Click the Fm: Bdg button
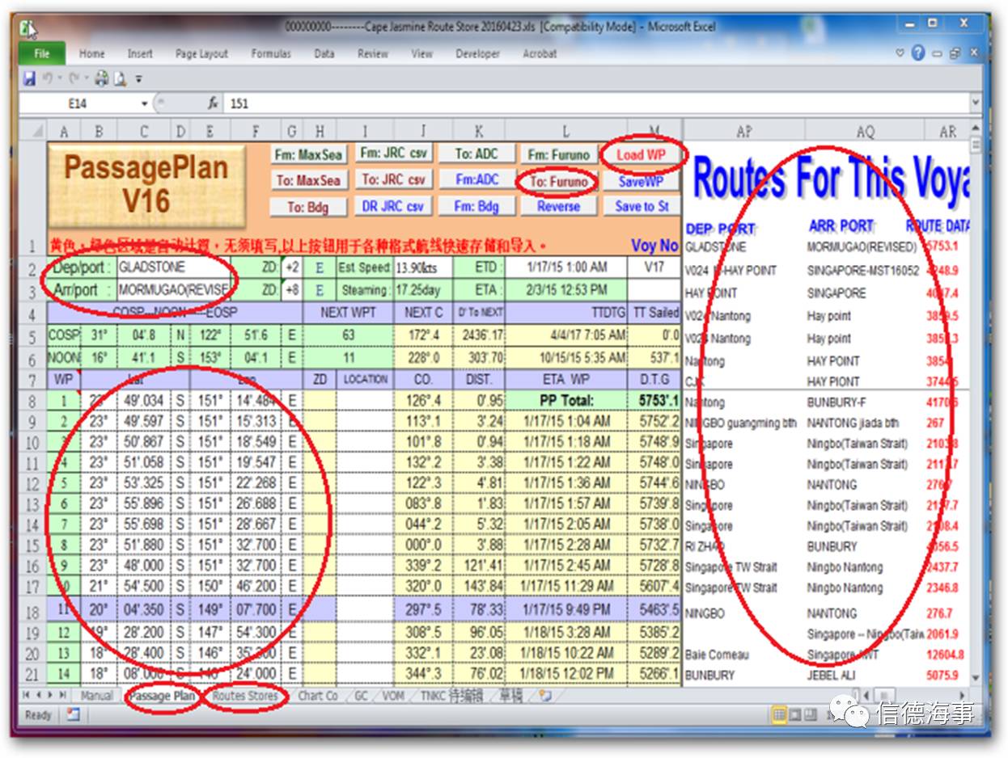 click(x=476, y=206)
